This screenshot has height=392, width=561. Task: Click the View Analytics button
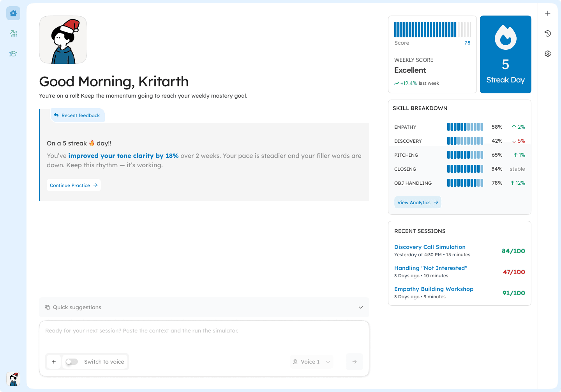pyautogui.click(x=418, y=202)
